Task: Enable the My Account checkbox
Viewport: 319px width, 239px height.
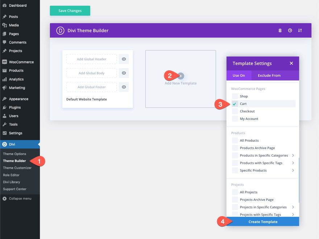Action: (235, 119)
